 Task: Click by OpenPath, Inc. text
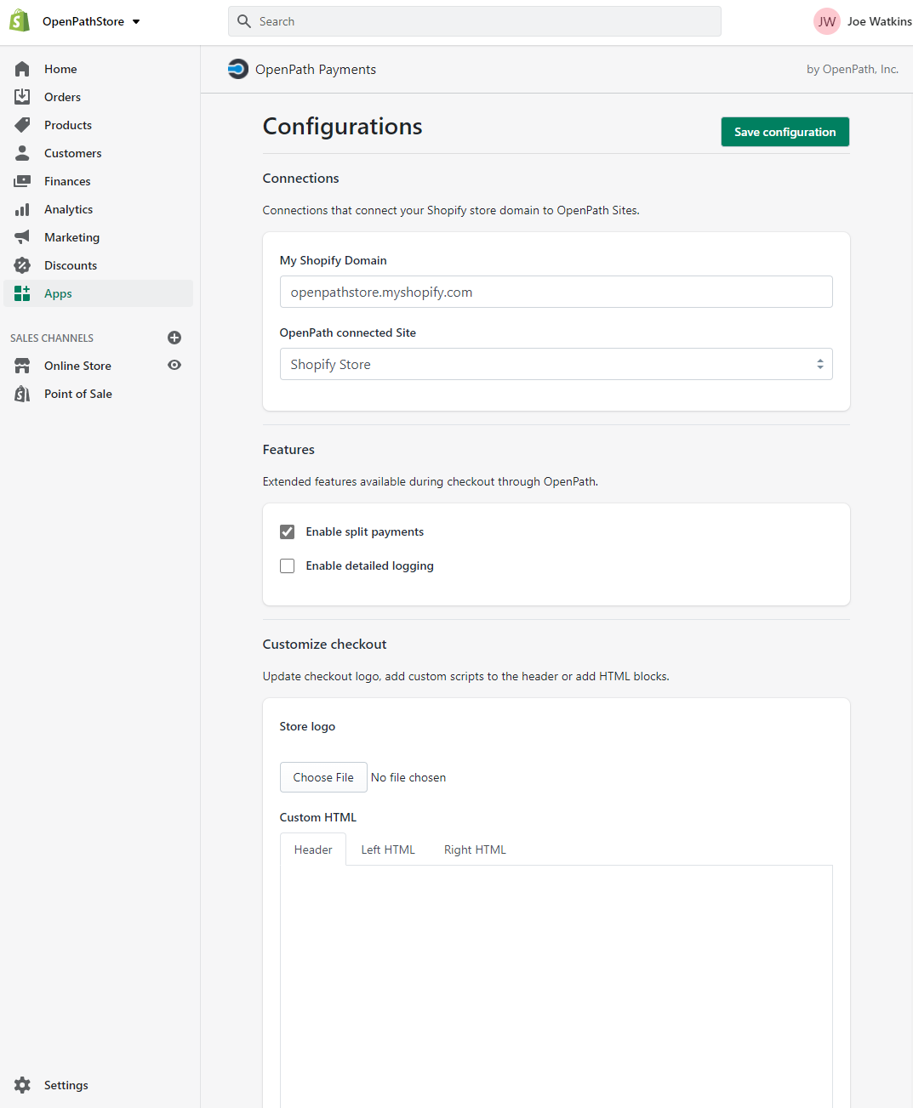(x=853, y=69)
